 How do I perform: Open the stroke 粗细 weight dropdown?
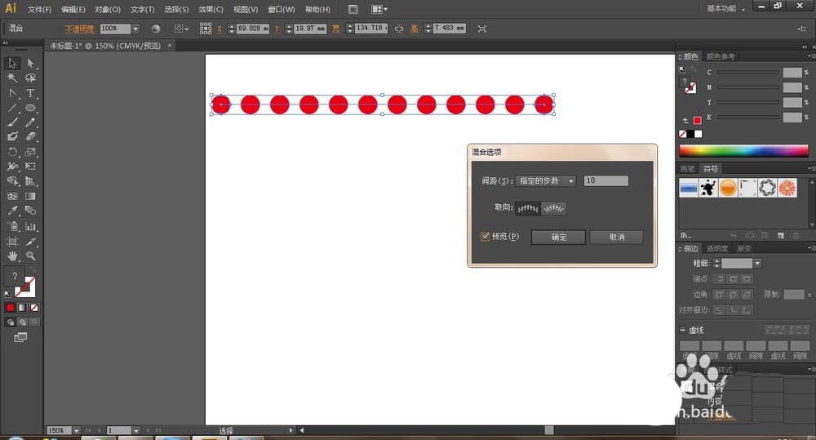757,264
